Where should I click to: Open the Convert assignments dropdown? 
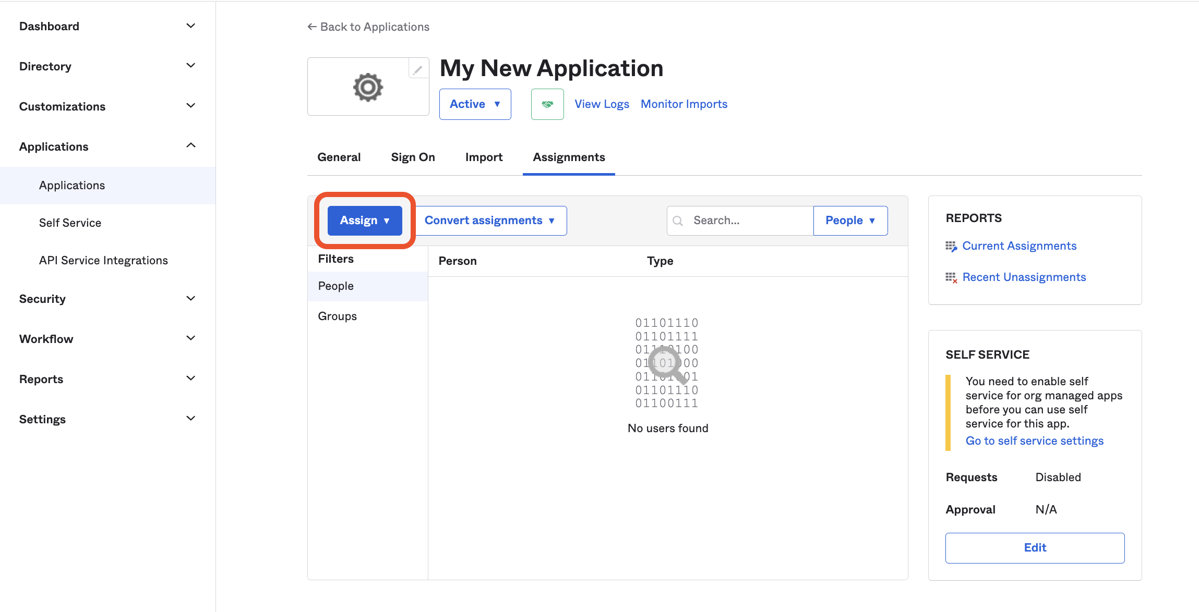[x=490, y=220]
